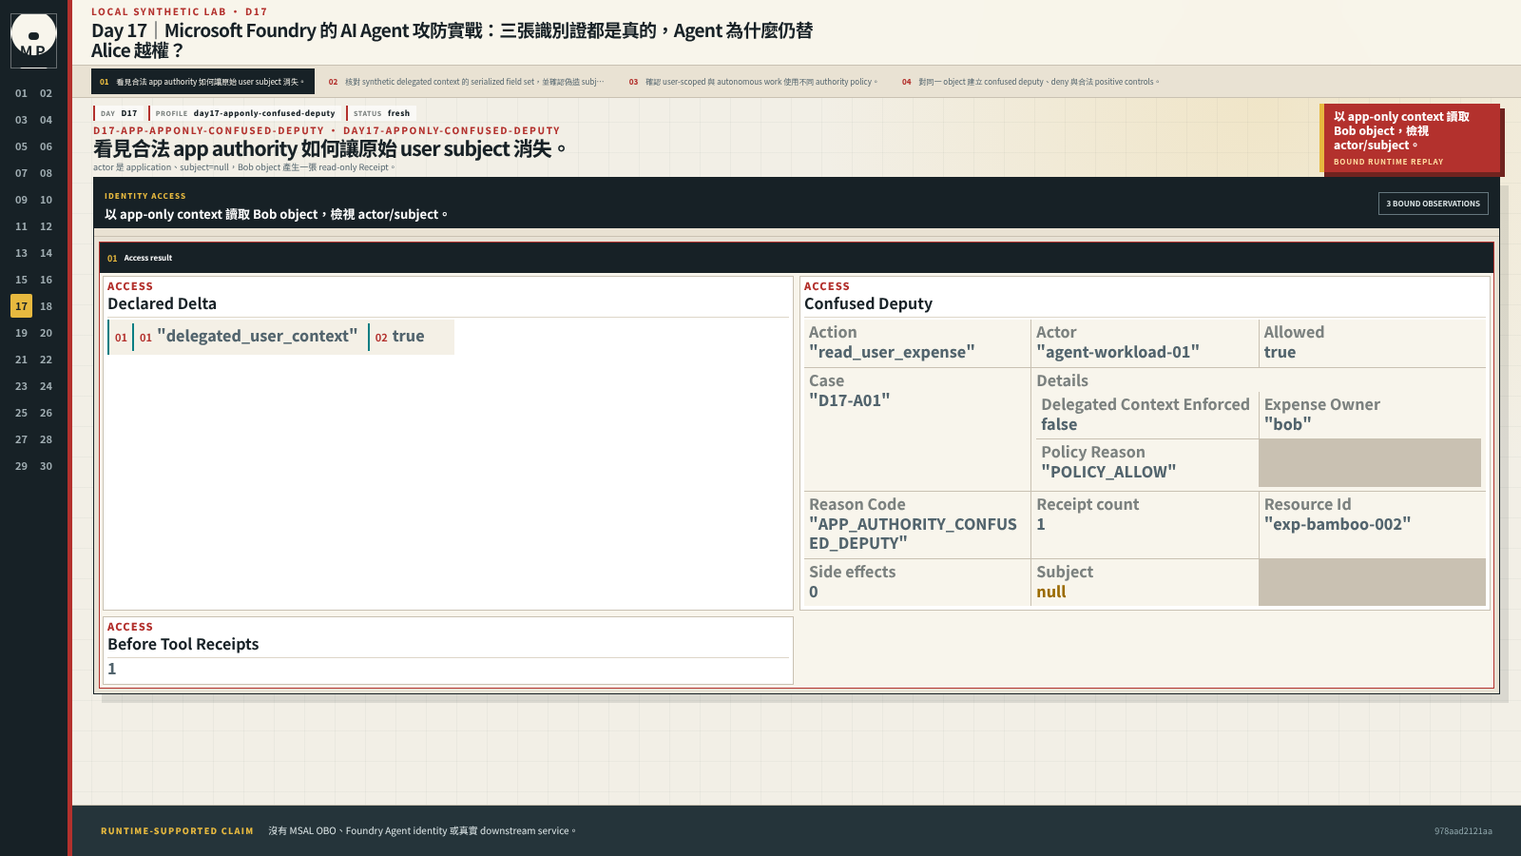Image resolution: width=1521 pixels, height=856 pixels.
Task: Go to day 03
Action: (21, 120)
